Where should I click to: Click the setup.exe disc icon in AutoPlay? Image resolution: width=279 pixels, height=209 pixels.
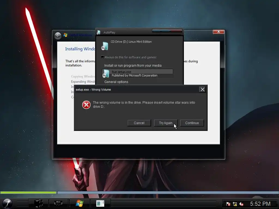(x=106, y=73)
